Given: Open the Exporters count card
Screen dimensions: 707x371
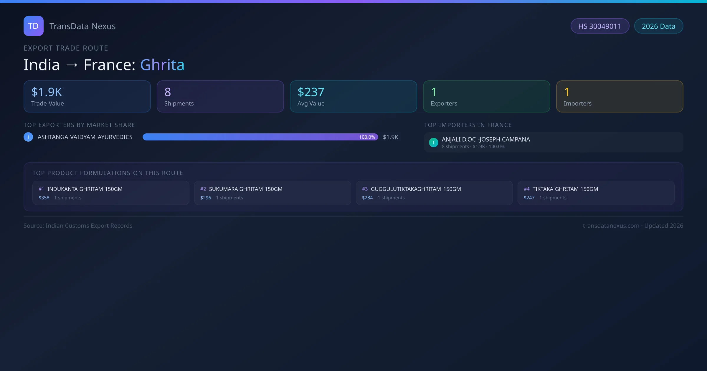Looking at the screenshot, I should (x=486, y=97).
